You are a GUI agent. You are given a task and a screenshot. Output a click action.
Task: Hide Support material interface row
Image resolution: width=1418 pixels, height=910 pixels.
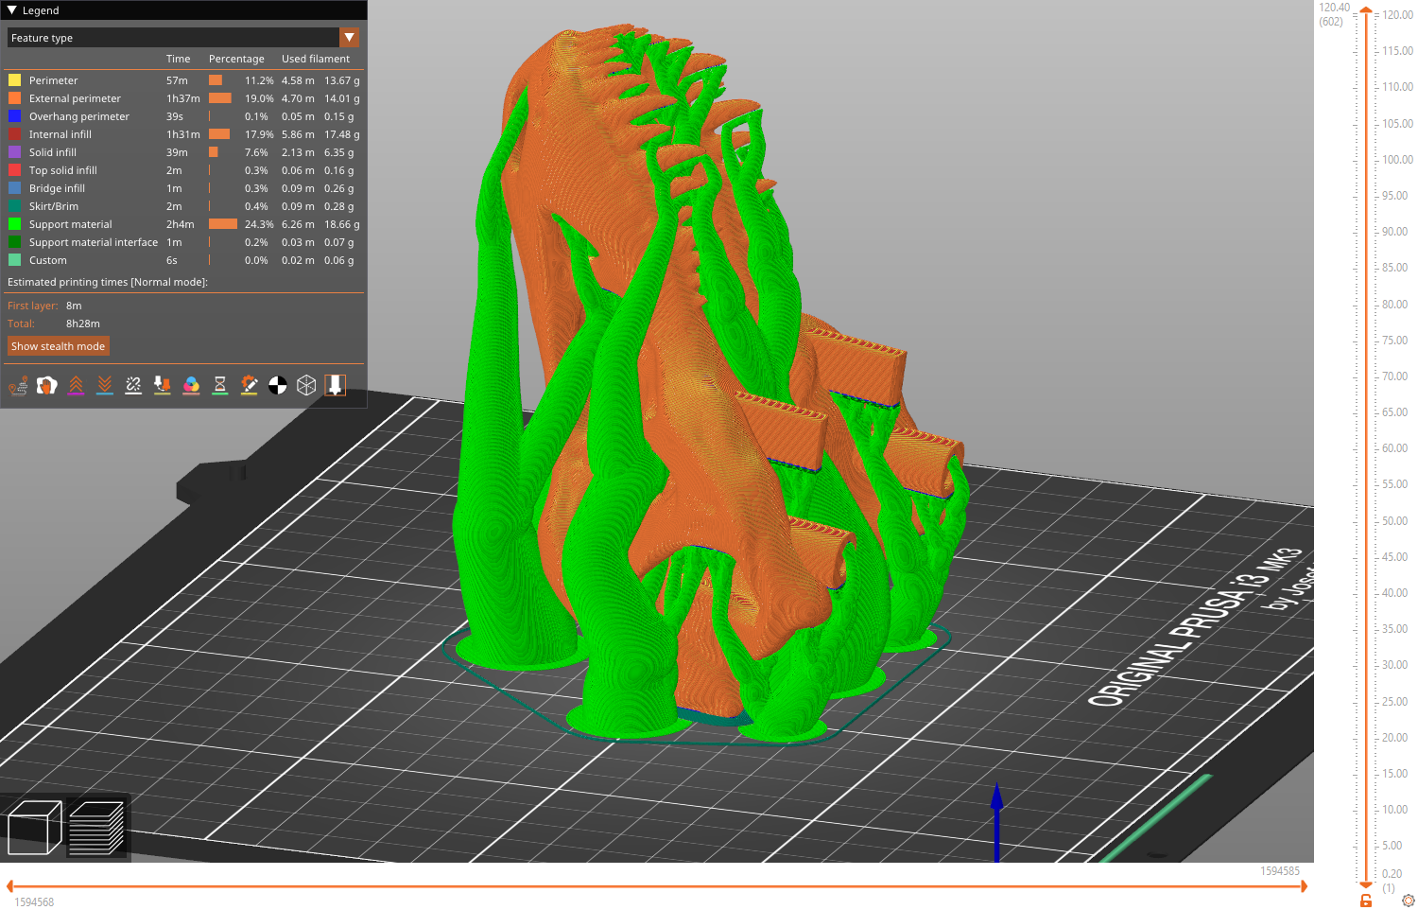[183, 242]
